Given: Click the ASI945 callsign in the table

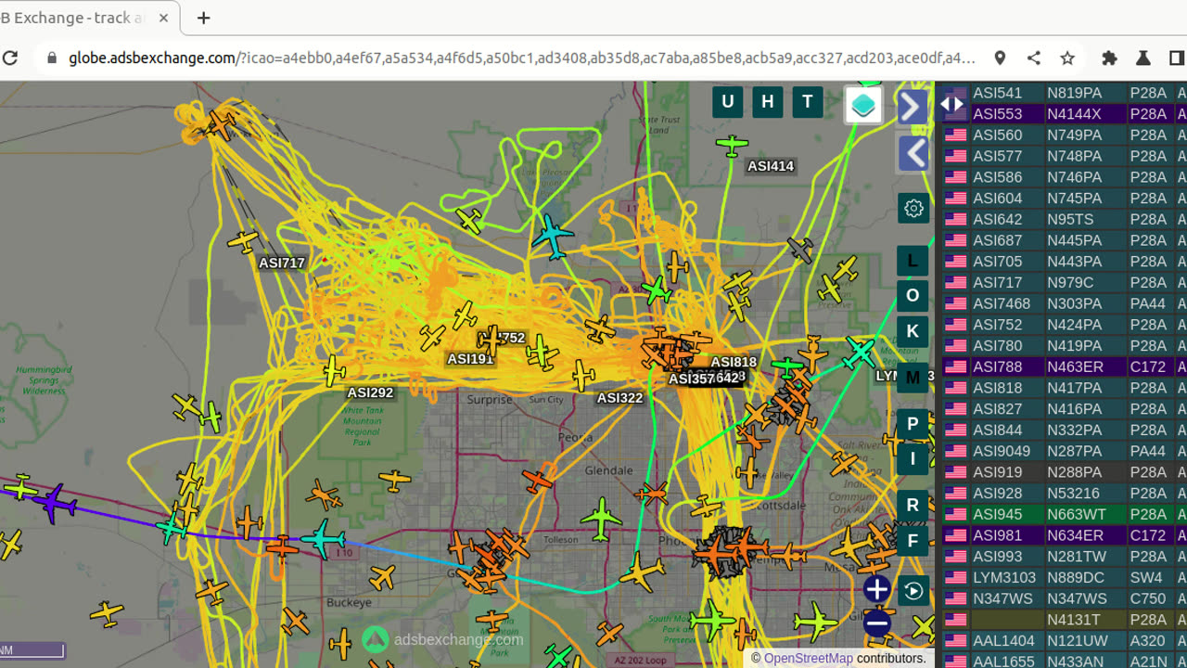Looking at the screenshot, I should coord(998,515).
